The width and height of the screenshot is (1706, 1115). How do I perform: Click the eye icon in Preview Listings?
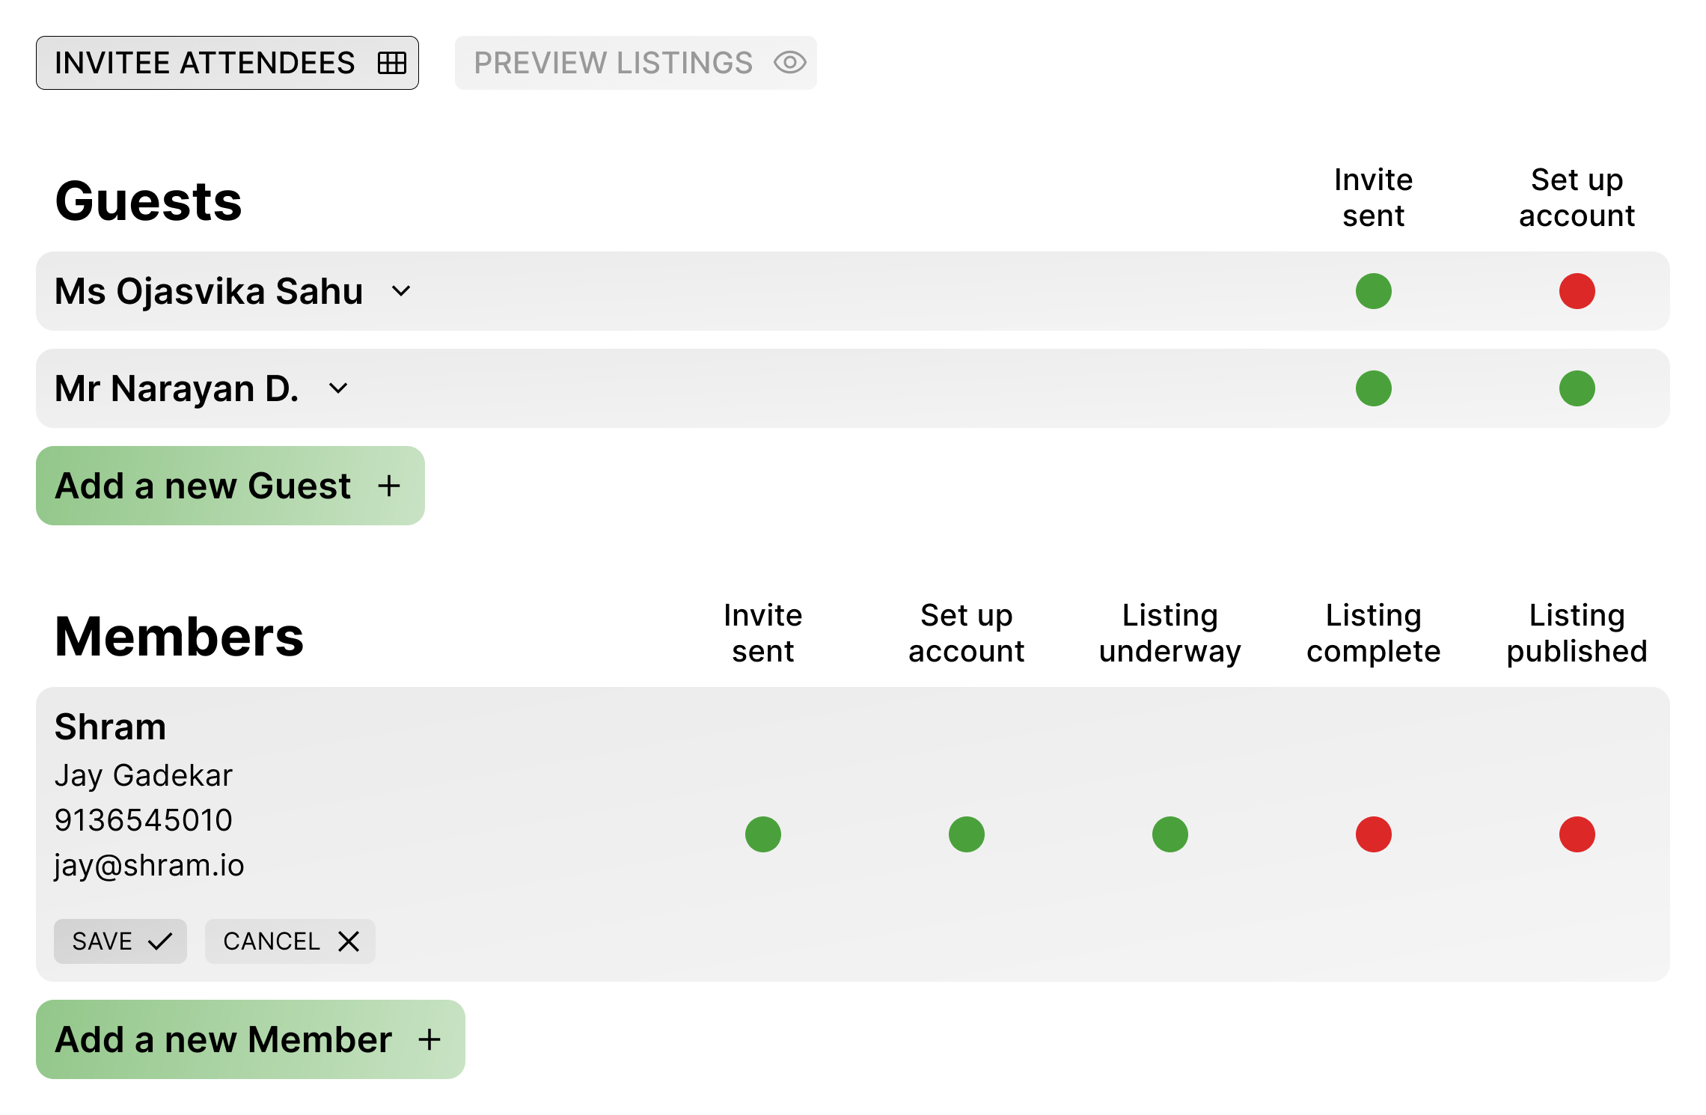[790, 63]
